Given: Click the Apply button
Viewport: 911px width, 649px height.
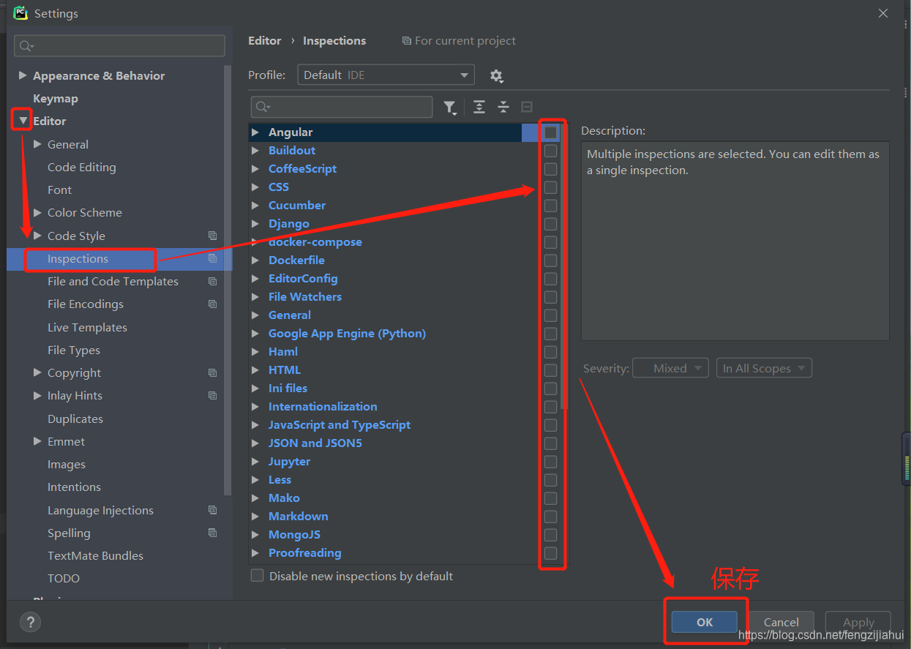Looking at the screenshot, I should [858, 622].
